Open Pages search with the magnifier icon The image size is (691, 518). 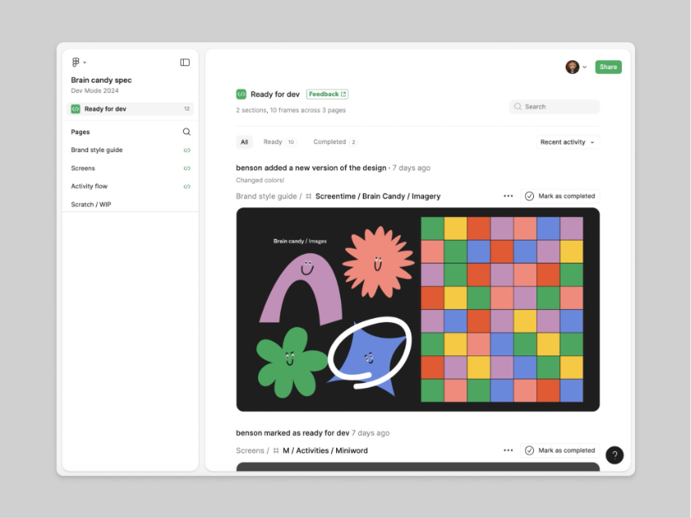(186, 131)
